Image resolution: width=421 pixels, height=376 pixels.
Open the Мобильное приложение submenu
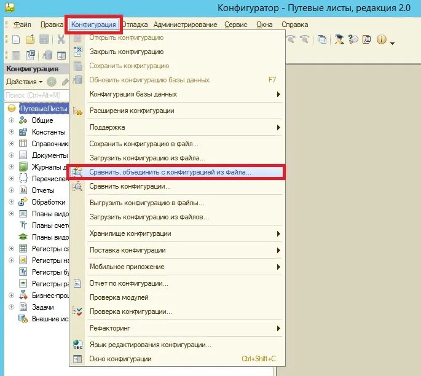tap(176, 267)
